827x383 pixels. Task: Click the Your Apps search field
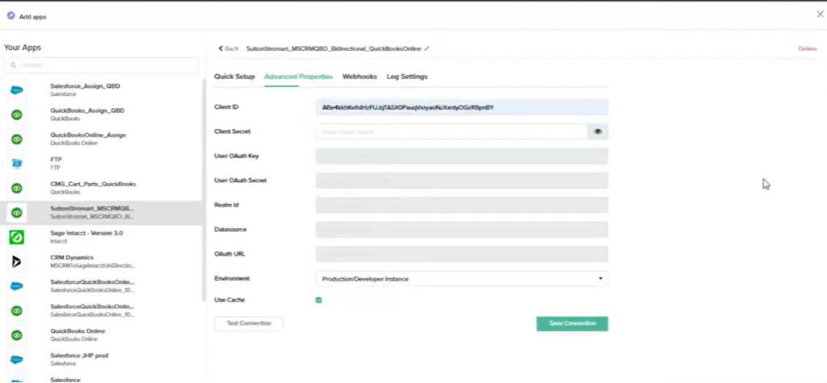[x=102, y=65]
